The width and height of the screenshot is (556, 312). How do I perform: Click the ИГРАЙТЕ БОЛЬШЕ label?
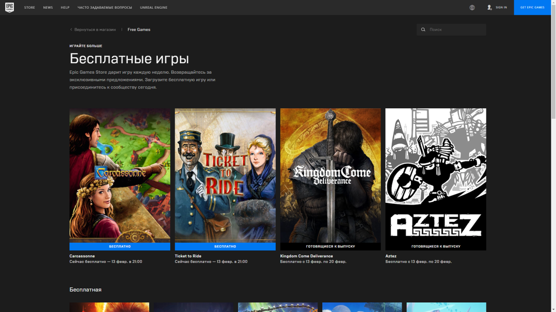(86, 46)
